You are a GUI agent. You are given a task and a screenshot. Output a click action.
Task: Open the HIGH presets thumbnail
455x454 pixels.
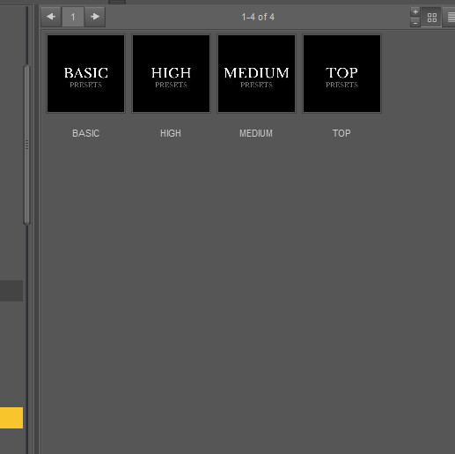point(172,73)
